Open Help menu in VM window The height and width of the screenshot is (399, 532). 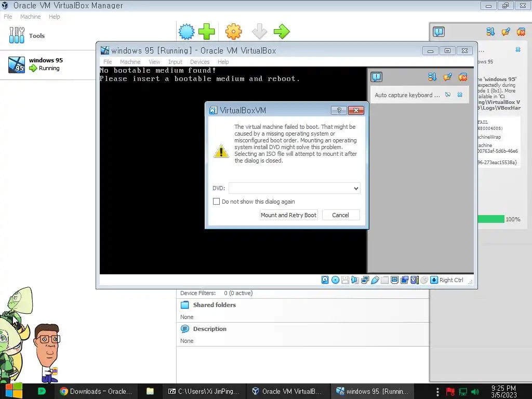(223, 62)
